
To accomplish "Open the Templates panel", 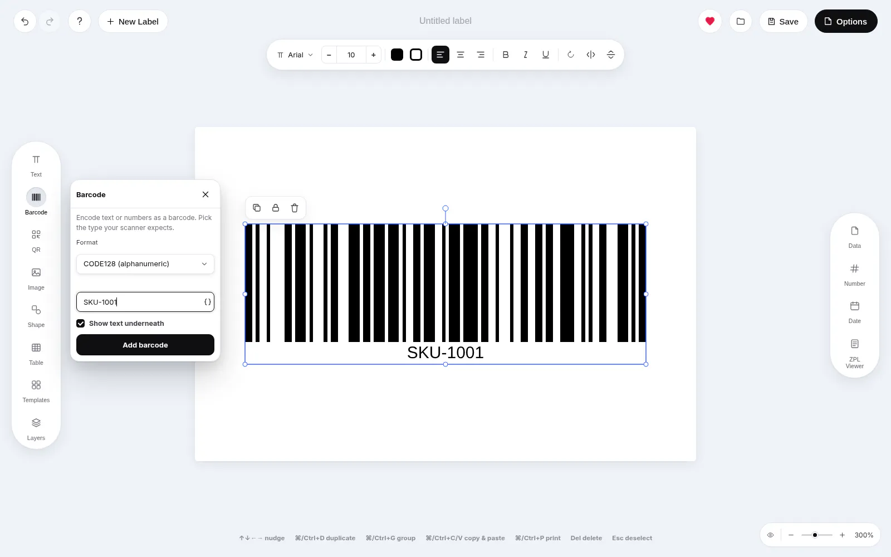I will point(36,391).
